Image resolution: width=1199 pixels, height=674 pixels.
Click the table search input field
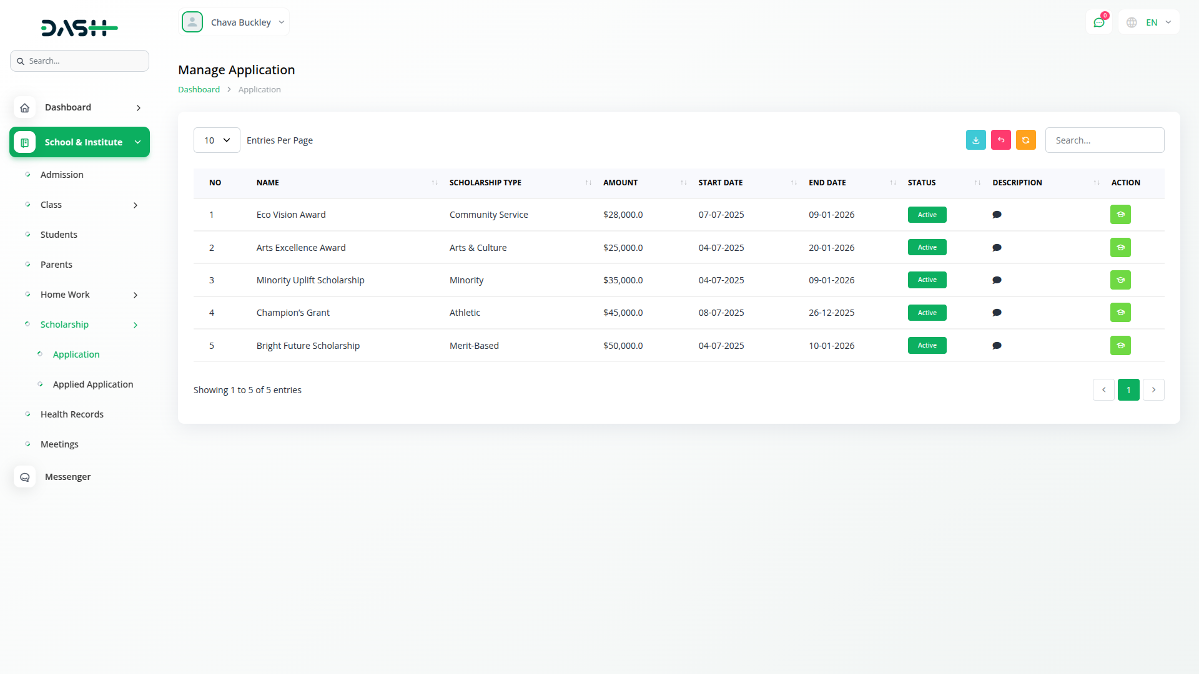[1104, 140]
